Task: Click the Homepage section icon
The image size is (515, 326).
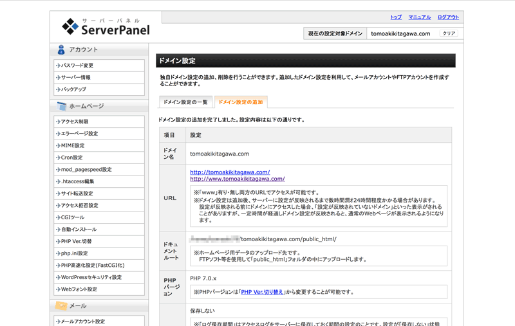Action: 61,106
